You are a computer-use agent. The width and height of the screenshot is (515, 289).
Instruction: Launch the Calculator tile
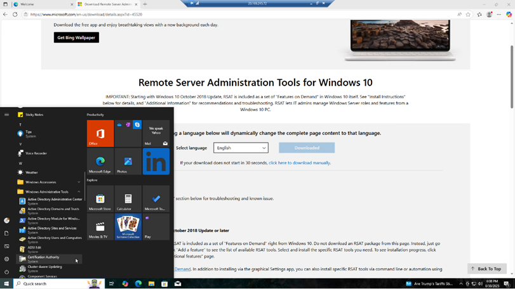click(x=128, y=199)
